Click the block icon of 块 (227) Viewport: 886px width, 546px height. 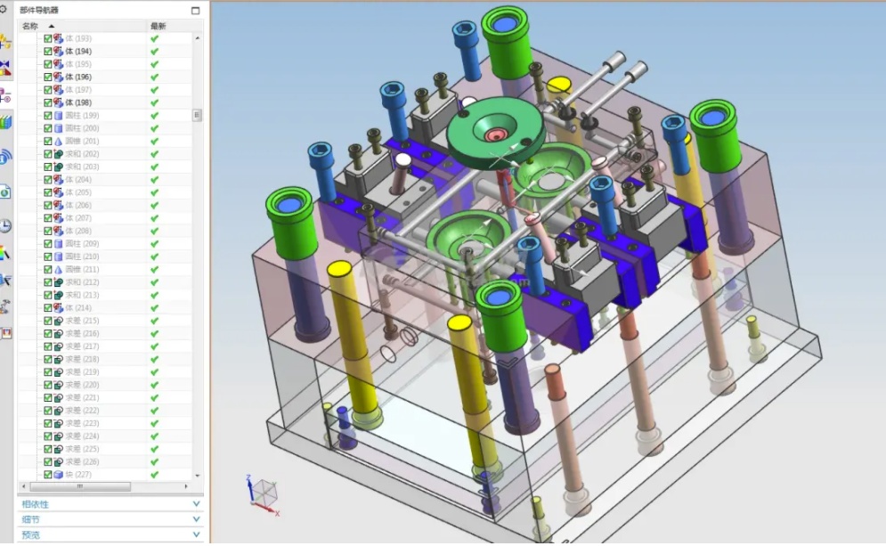(x=58, y=475)
